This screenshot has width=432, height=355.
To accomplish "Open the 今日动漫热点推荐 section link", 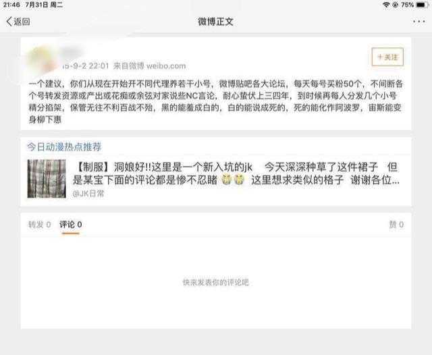I will pos(64,147).
